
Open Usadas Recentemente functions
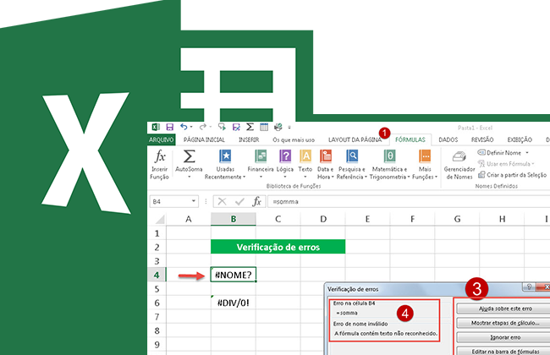pos(225,164)
